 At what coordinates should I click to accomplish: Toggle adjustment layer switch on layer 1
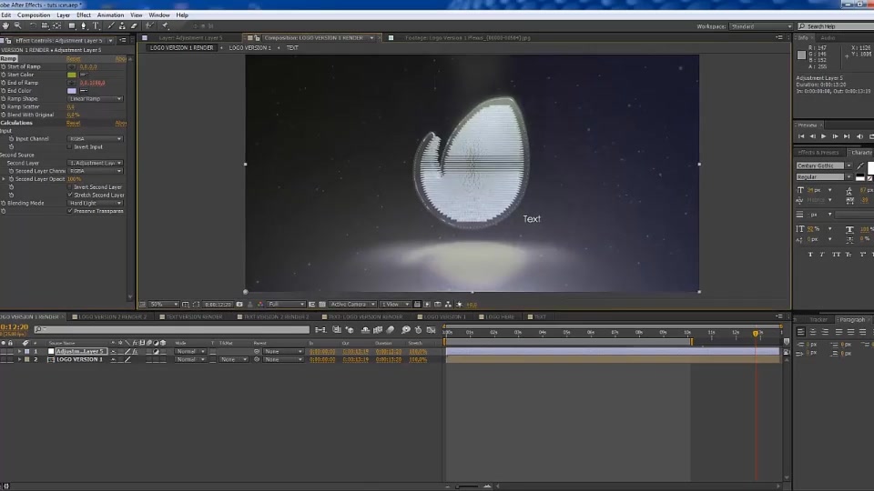point(156,352)
